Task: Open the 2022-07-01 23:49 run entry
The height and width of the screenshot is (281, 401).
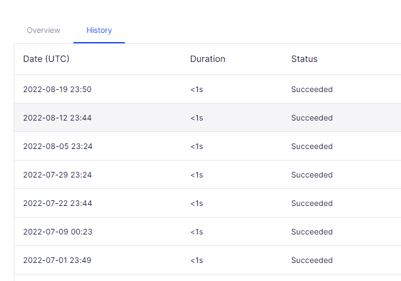Action: [x=57, y=260]
